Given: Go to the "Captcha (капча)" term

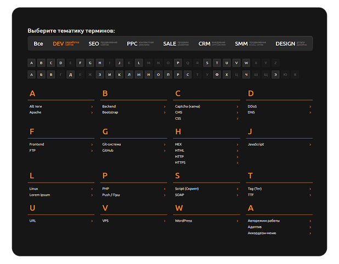Looking at the screenshot, I should tap(188, 106).
